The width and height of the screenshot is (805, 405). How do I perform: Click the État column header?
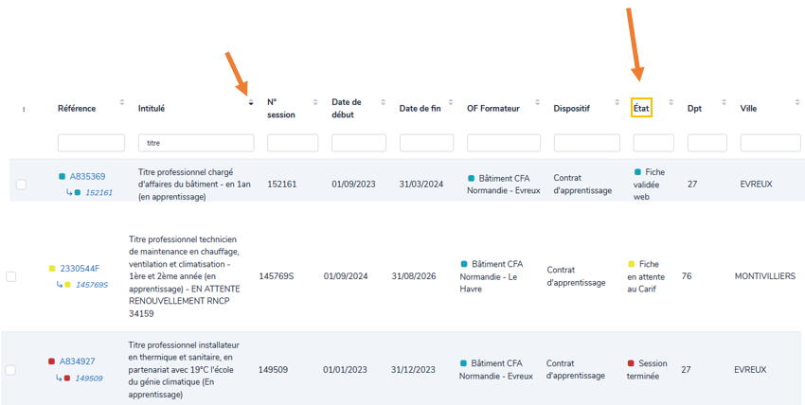641,108
